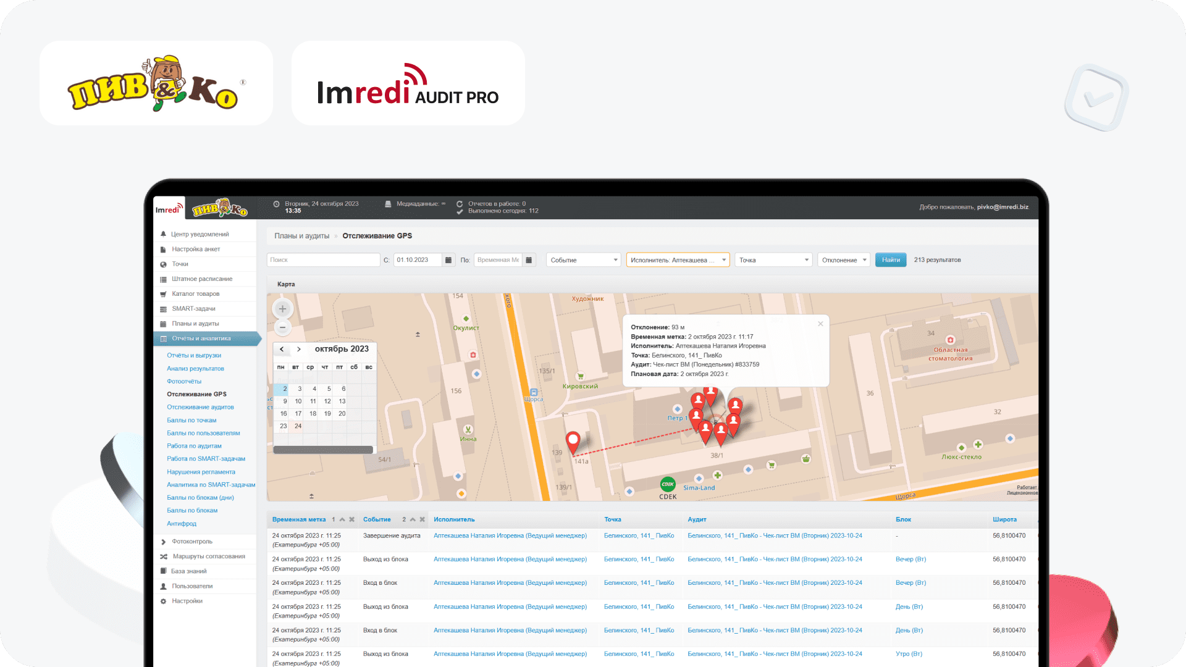Open the start date calendar icon
Image resolution: width=1186 pixels, height=667 pixels.
[448, 260]
